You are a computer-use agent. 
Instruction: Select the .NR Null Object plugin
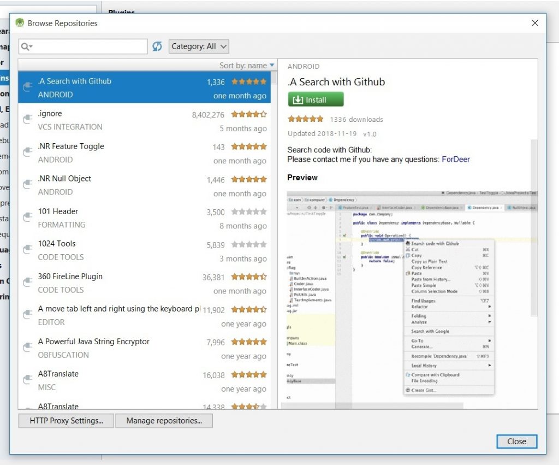click(x=144, y=185)
